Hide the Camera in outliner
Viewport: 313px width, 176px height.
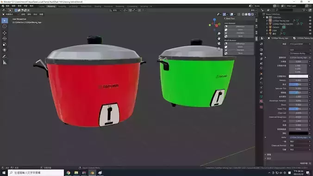point(310,27)
